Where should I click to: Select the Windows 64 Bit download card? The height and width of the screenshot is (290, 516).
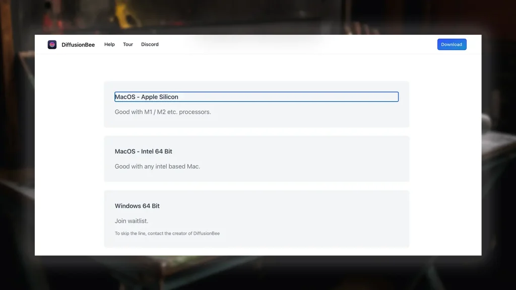click(x=256, y=219)
